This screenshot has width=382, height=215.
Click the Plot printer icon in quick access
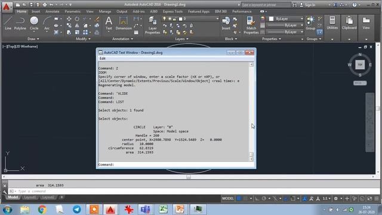45,5
